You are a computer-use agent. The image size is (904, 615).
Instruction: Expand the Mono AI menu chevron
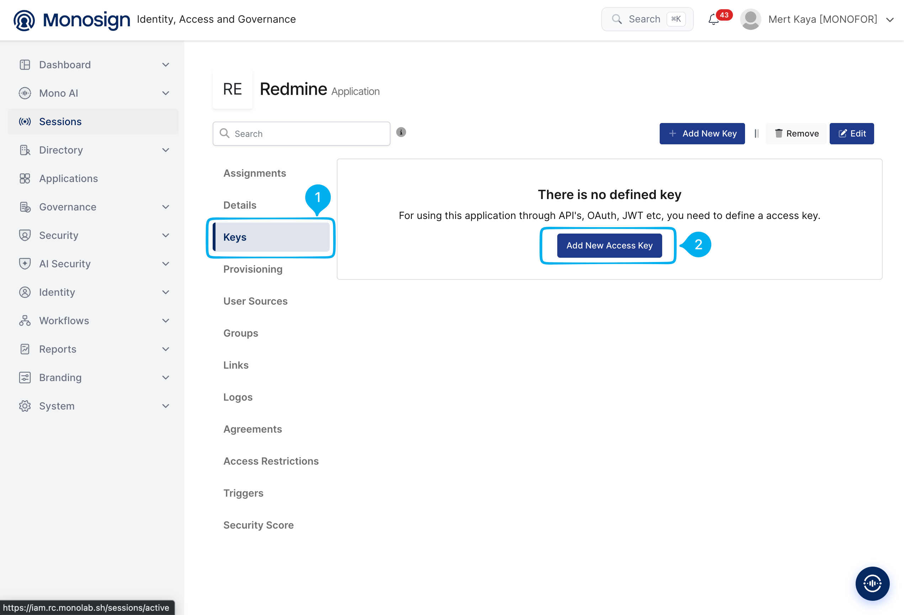click(x=166, y=93)
